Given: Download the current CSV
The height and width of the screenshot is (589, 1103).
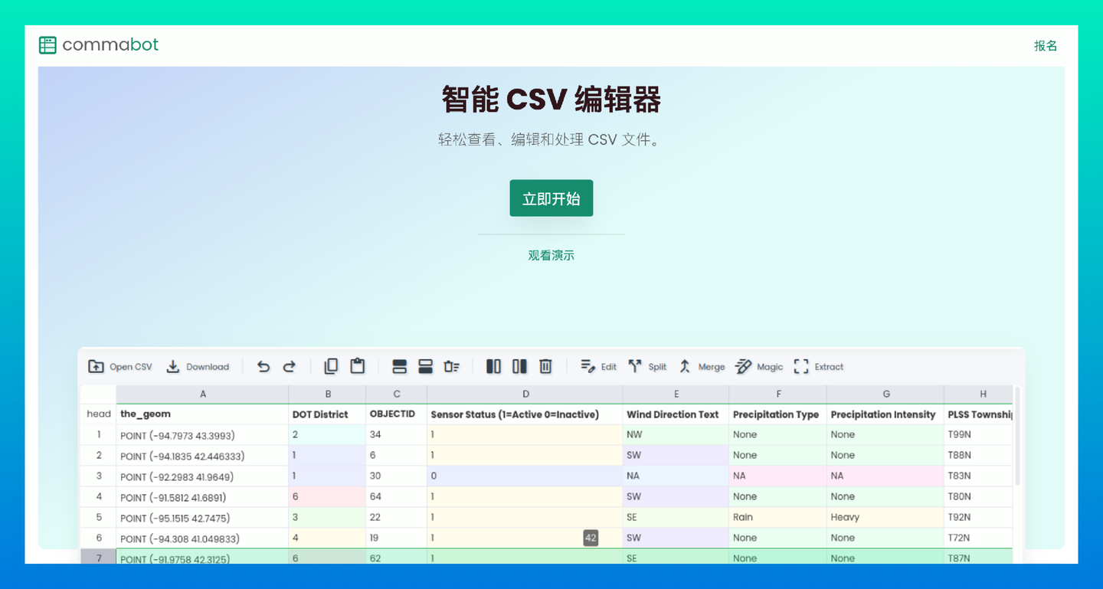Looking at the screenshot, I should tap(198, 366).
